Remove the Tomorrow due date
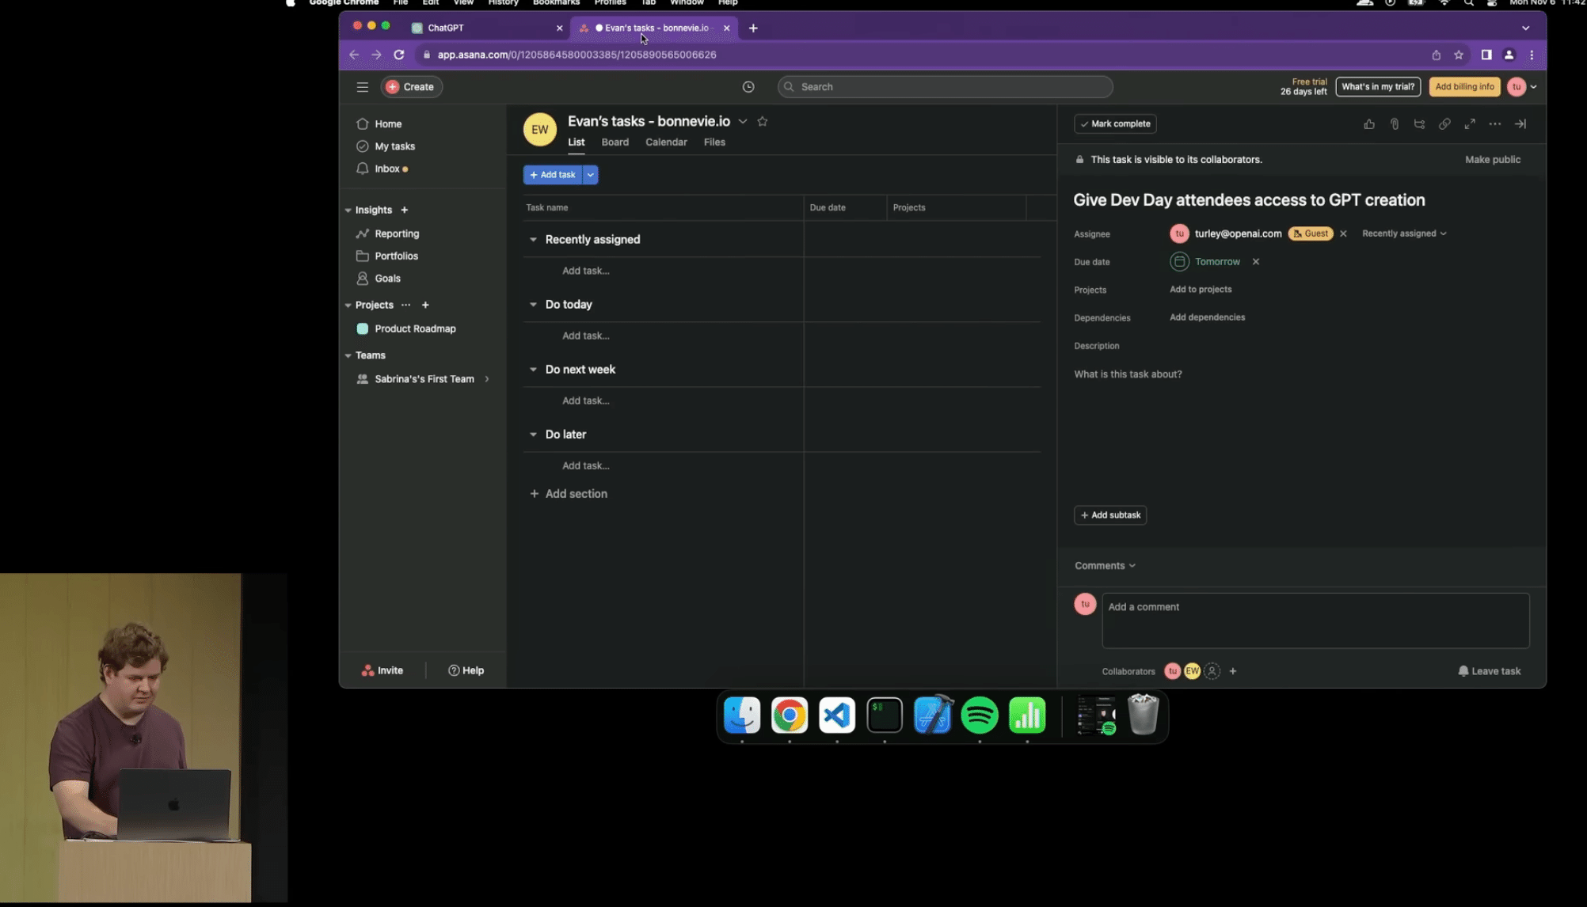The width and height of the screenshot is (1587, 907). [1255, 262]
